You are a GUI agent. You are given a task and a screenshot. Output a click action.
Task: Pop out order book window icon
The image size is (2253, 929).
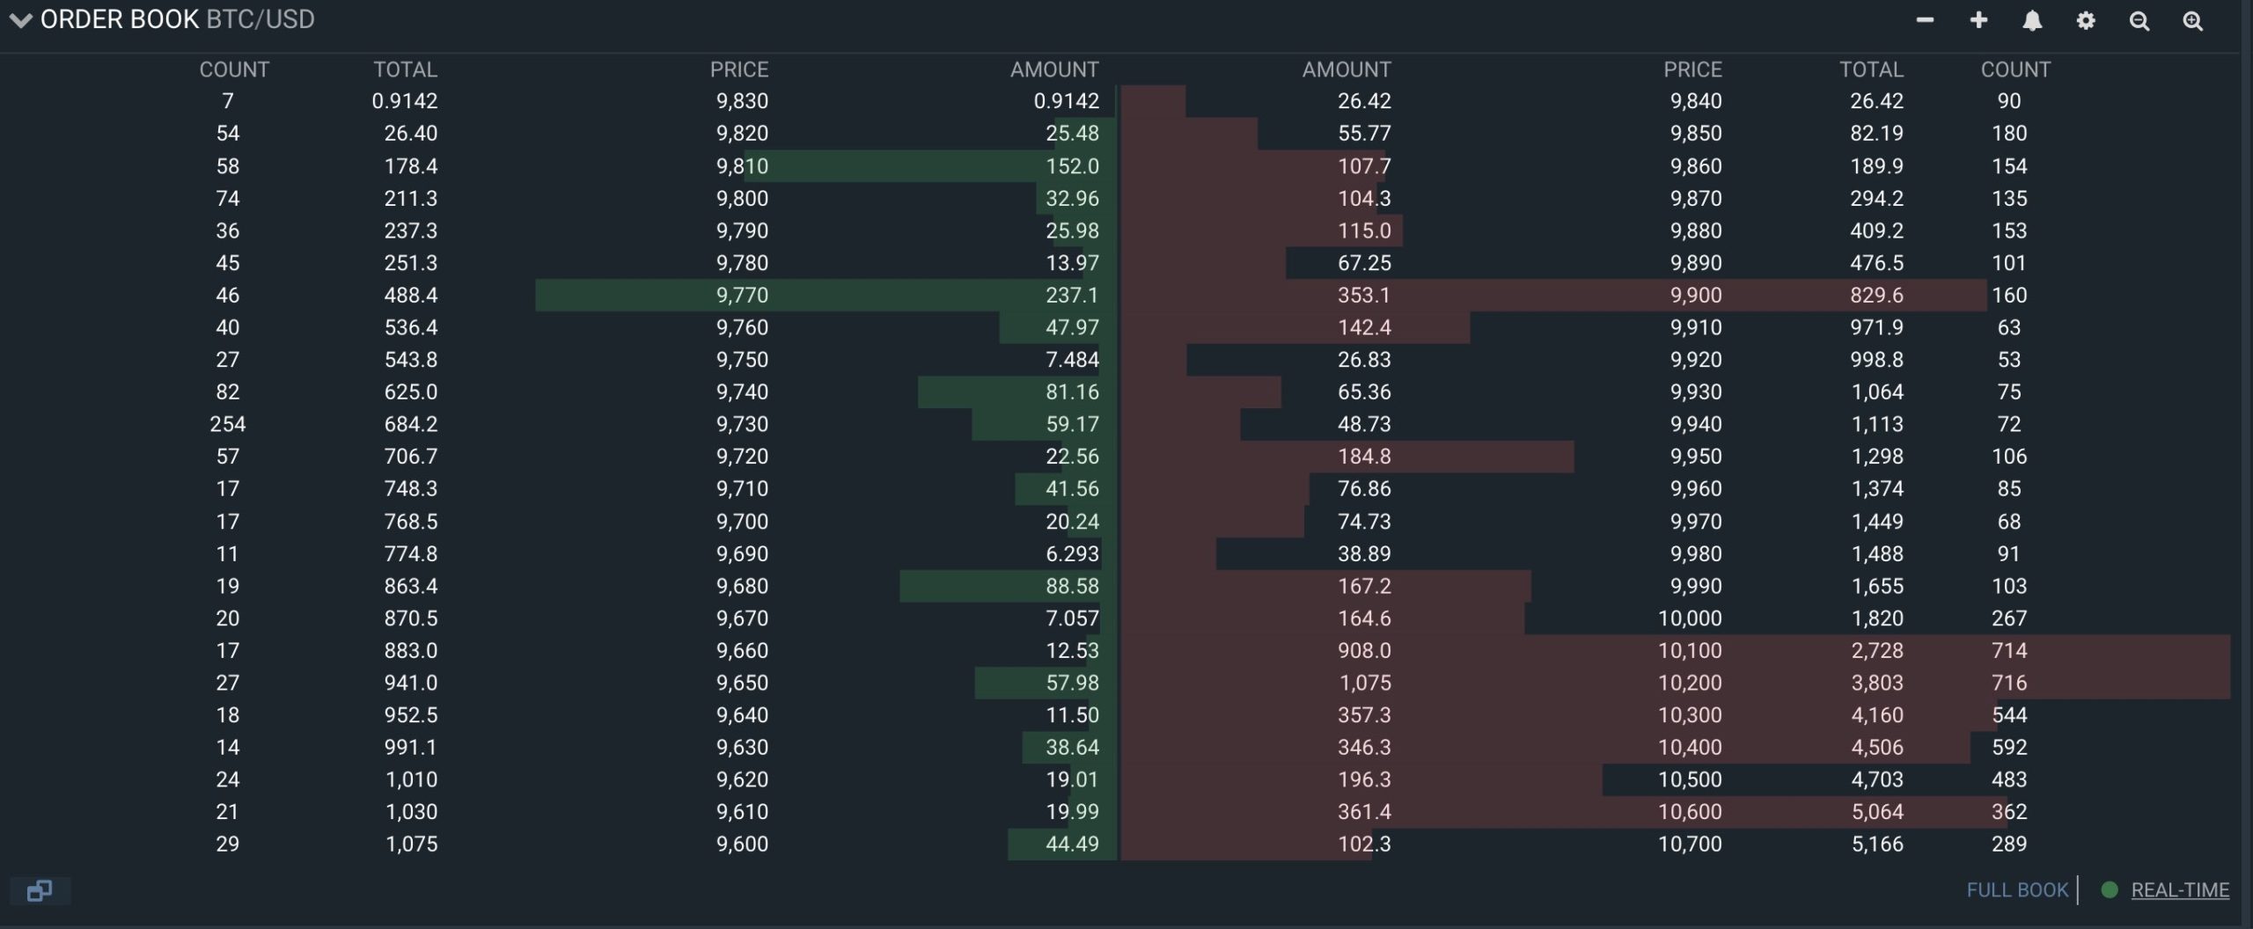pos(40,890)
